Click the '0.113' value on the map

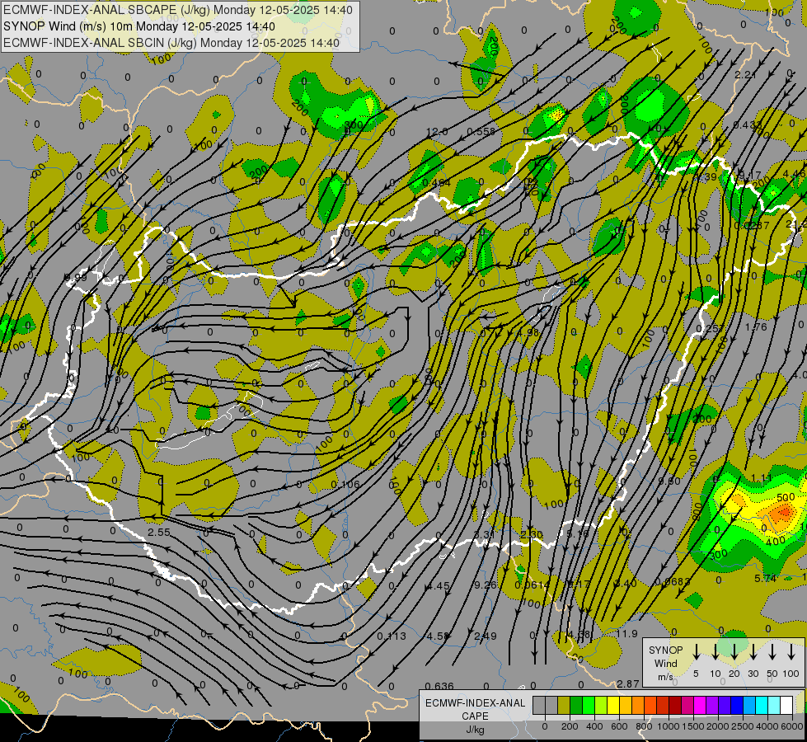pos(392,636)
